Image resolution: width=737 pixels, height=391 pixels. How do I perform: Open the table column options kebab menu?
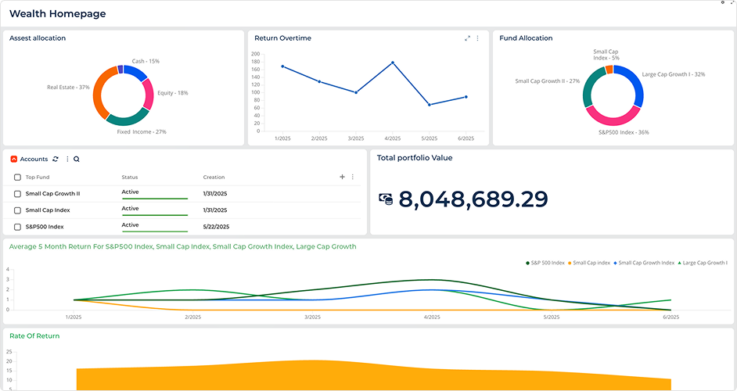pos(352,177)
